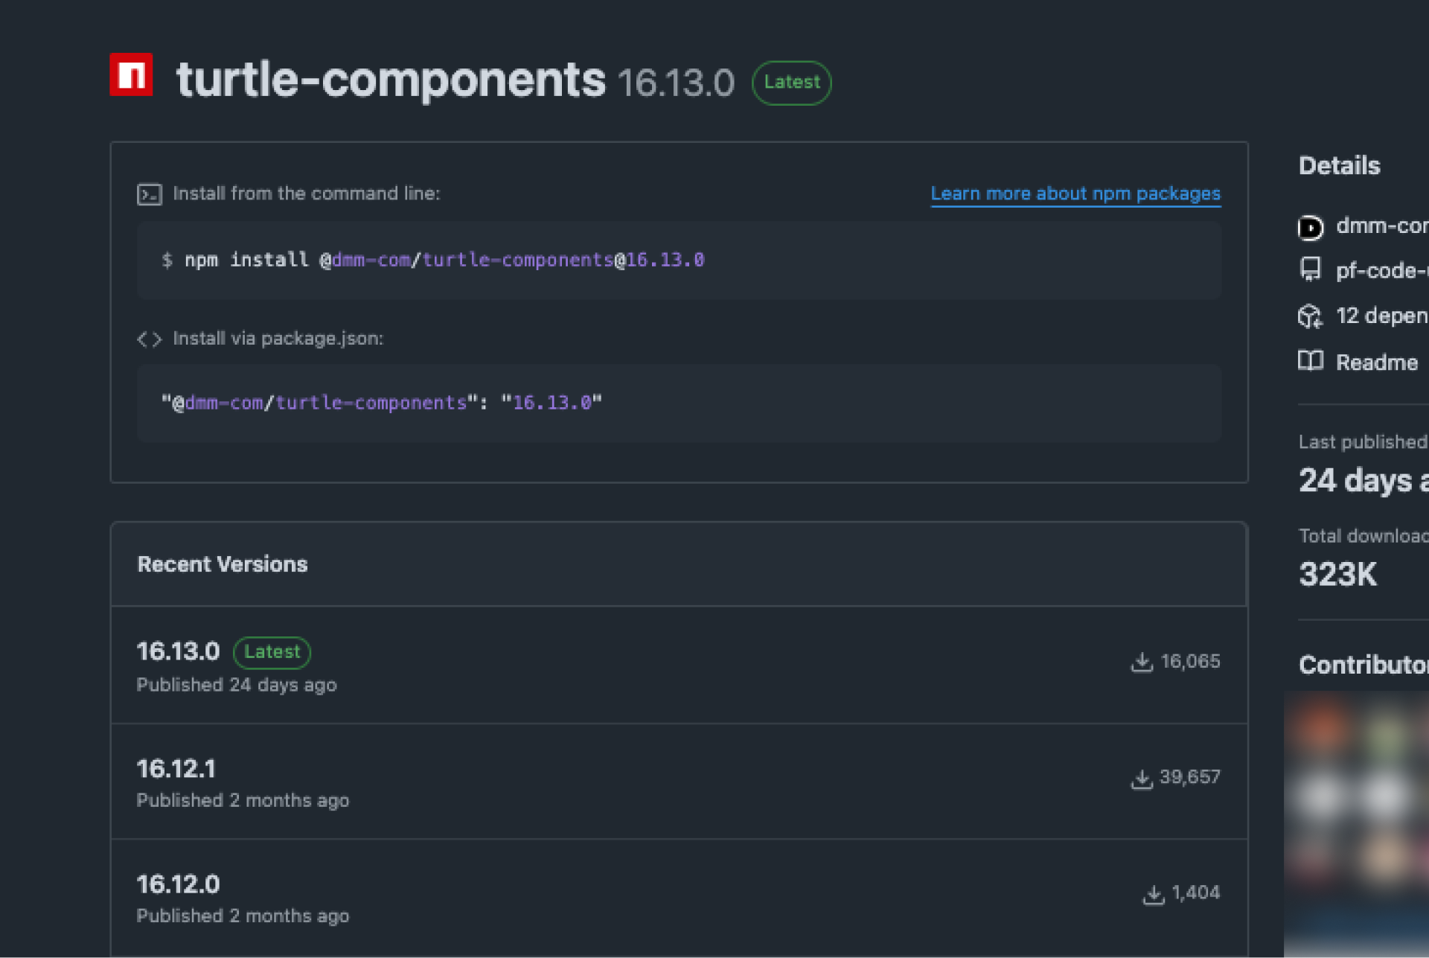Select the Latest badge beside the title

point(791,83)
